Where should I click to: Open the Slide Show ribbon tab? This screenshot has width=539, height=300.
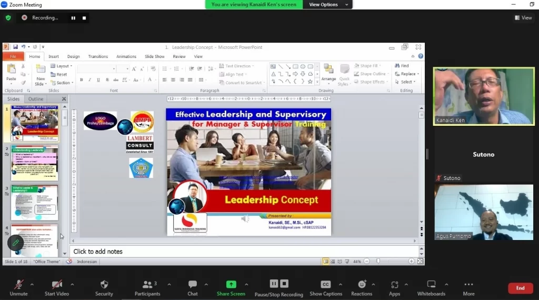point(154,56)
